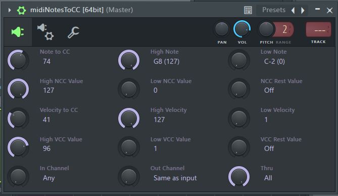Click the Thru value All

pos(268,178)
